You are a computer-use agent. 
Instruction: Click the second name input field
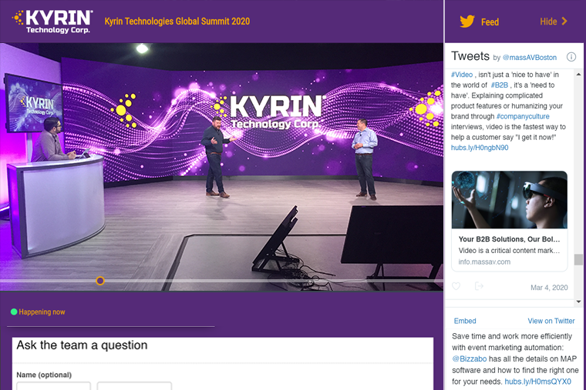[x=134, y=386]
